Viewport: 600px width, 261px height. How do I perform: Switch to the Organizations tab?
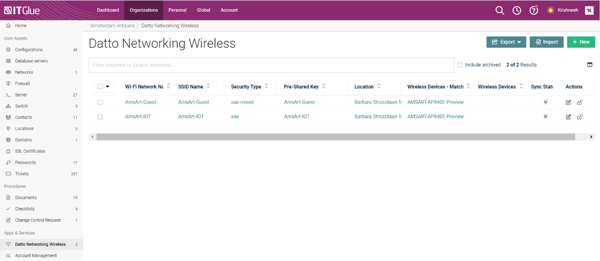pos(144,10)
